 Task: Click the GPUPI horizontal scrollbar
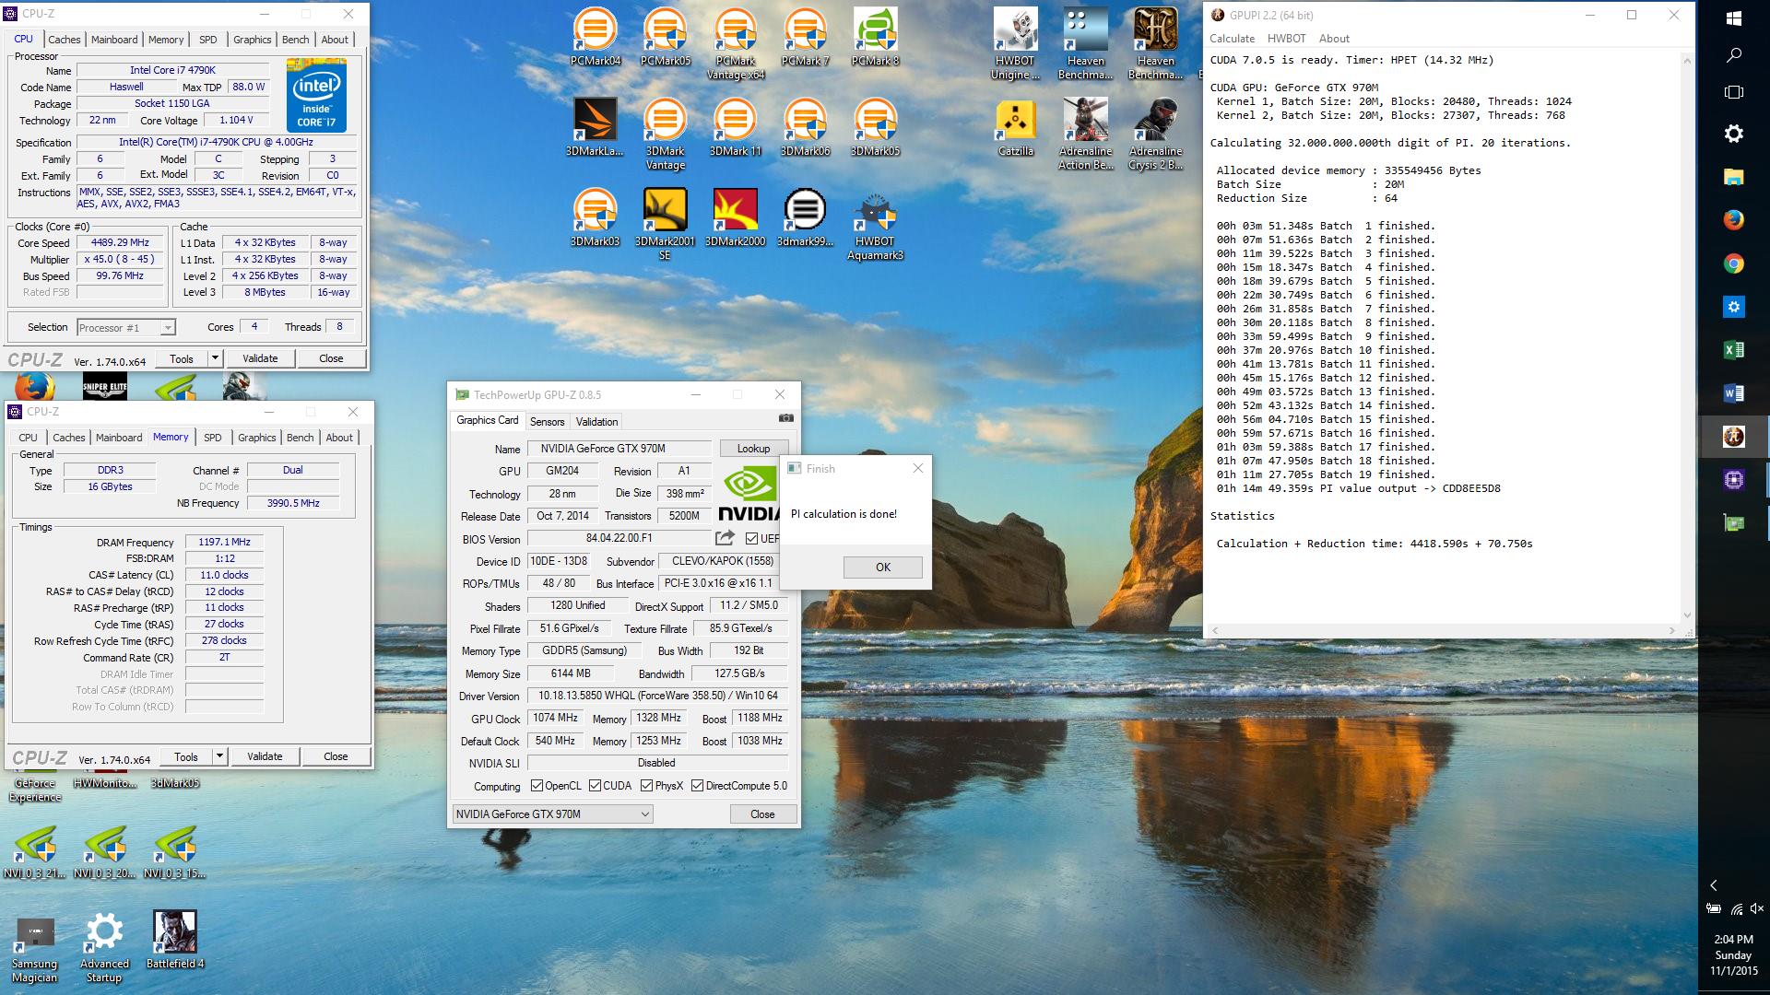click(x=1443, y=631)
